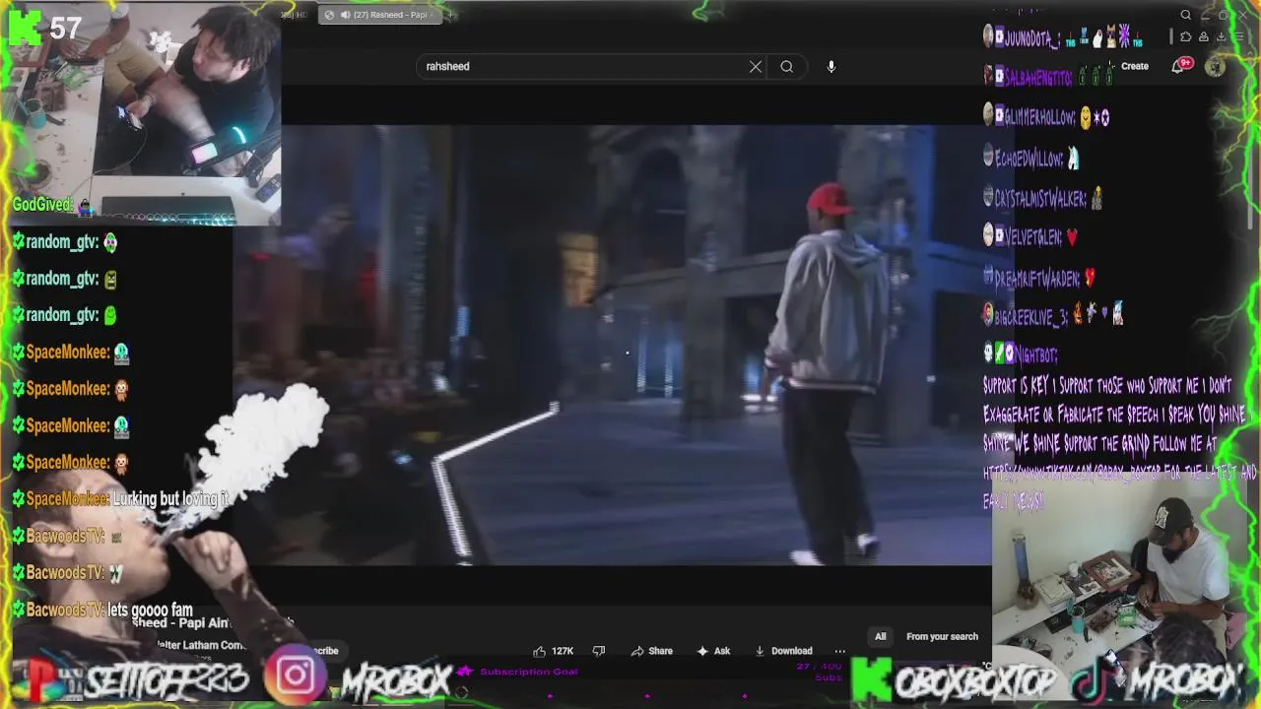Select the 'From your search' filter chip

click(x=942, y=636)
